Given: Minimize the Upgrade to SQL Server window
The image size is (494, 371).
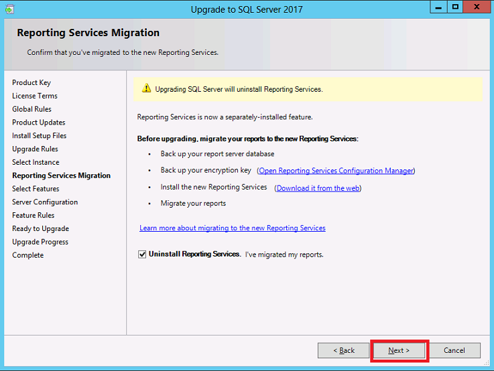Looking at the screenshot, I should point(438,7).
